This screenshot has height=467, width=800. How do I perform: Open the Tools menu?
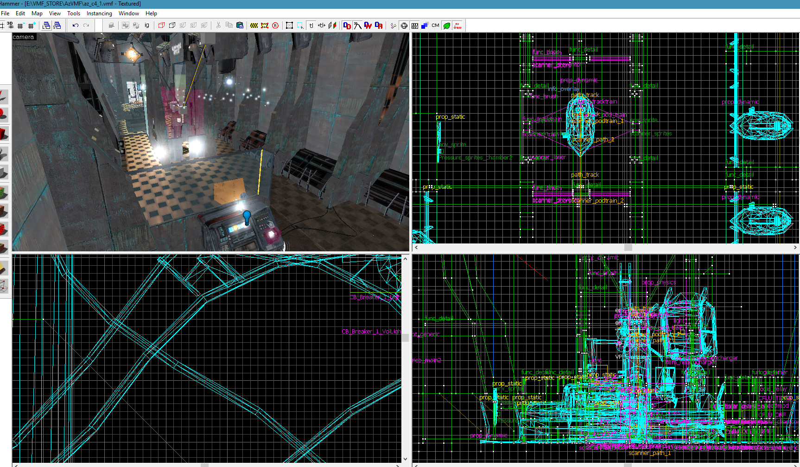[x=74, y=13]
